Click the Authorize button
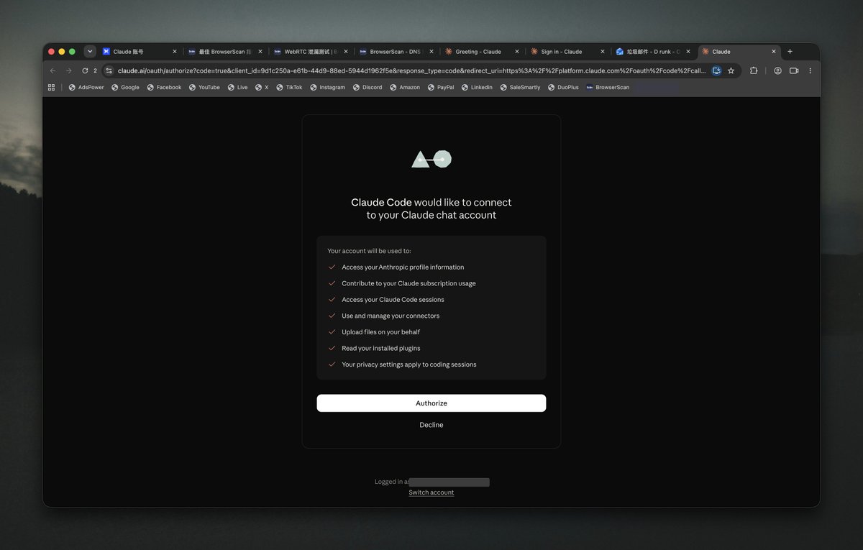Image resolution: width=863 pixels, height=550 pixels. 431,403
